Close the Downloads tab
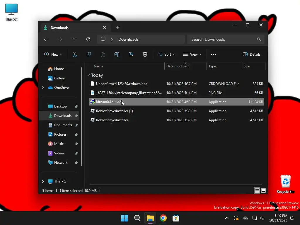300x225 pixels. click(105, 28)
